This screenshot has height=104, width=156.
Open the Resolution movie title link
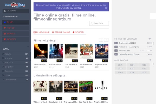[55, 102]
